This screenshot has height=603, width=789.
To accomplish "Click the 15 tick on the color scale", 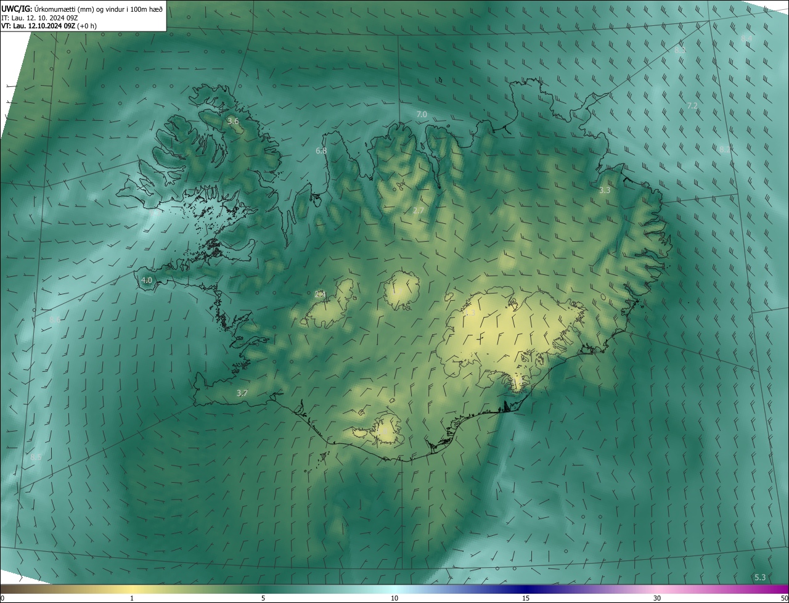I will pyautogui.click(x=526, y=598).
